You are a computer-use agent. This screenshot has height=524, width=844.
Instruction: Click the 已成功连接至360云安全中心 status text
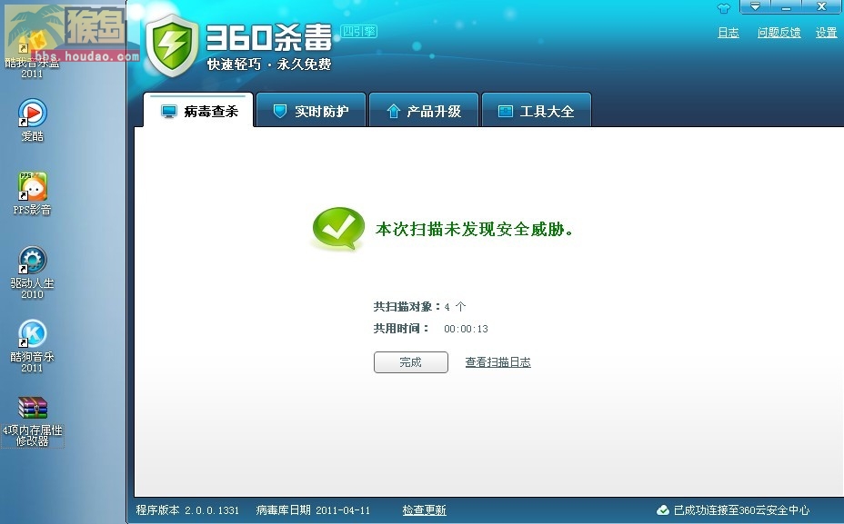point(742,510)
